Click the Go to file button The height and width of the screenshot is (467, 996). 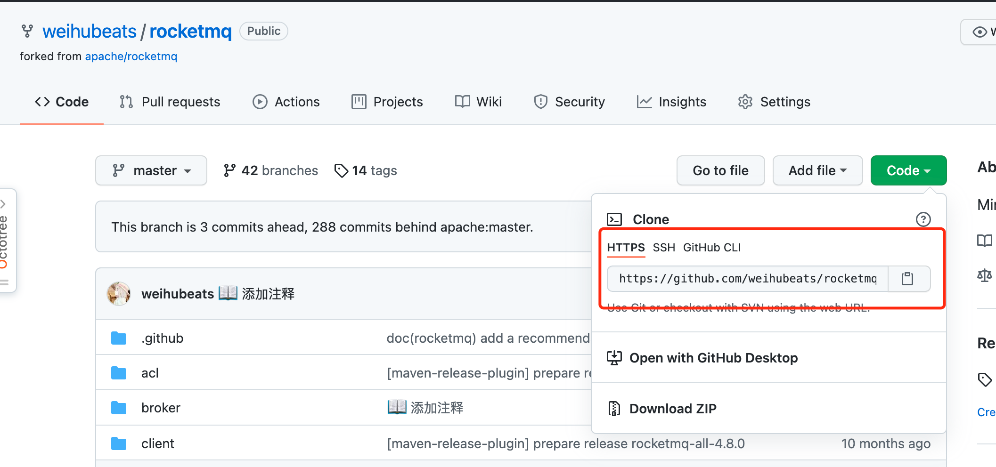[720, 170]
